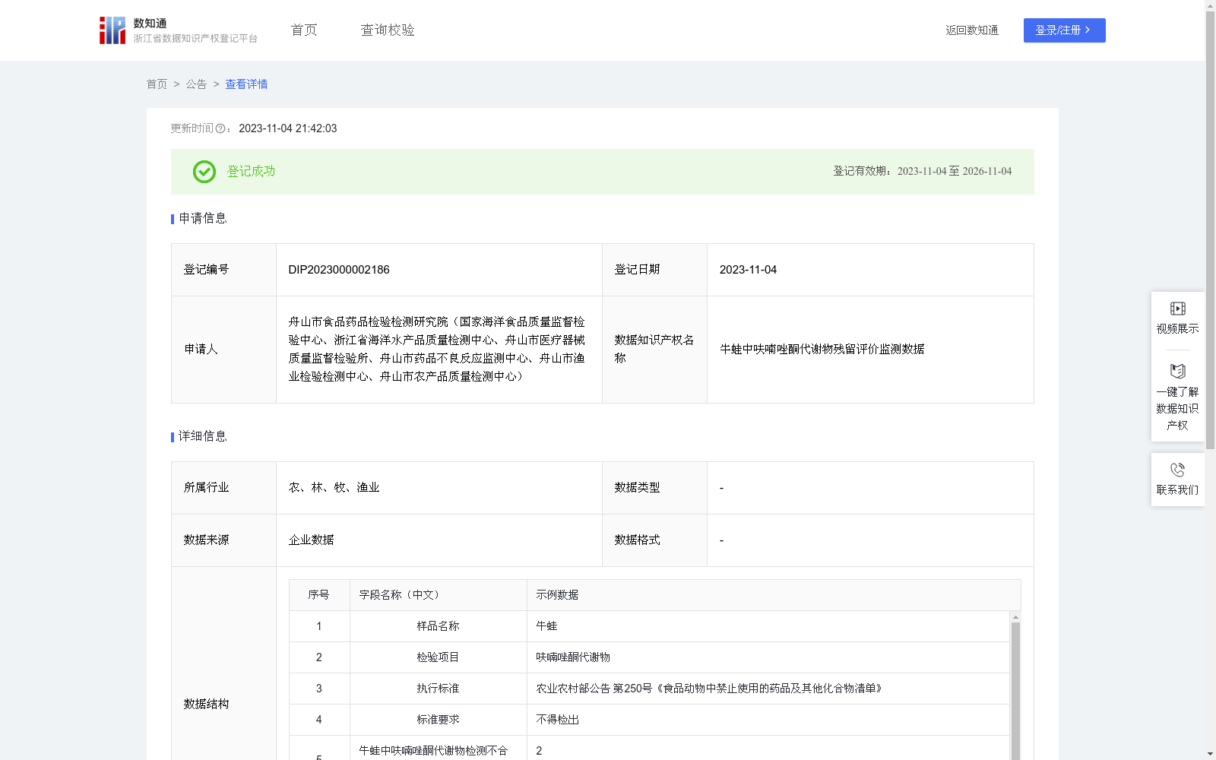Click the 样品名称 field row
The image size is (1216, 760).
click(649, 626)
